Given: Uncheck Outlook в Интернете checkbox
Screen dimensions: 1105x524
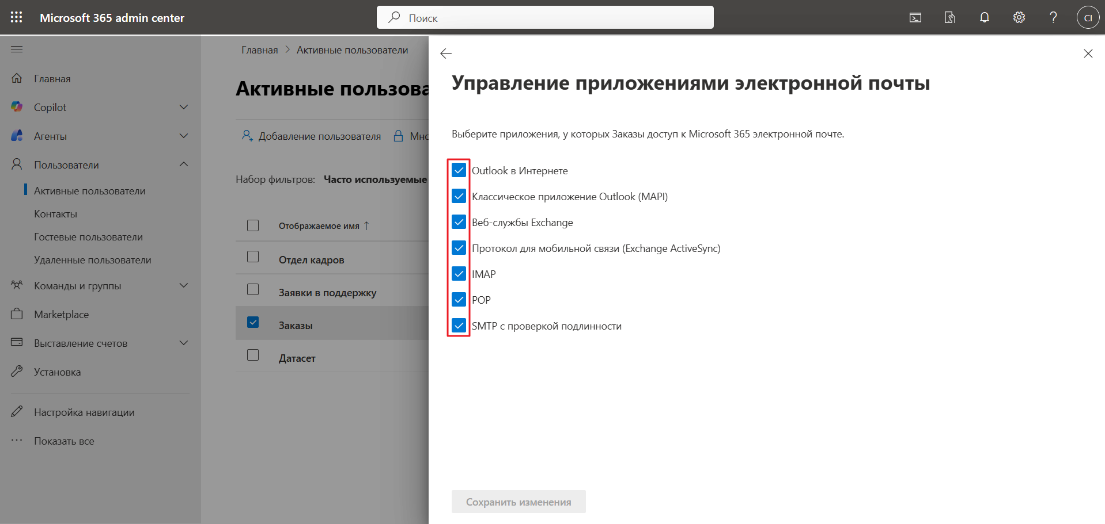Looking at the screenshot, I should (459, 170).
